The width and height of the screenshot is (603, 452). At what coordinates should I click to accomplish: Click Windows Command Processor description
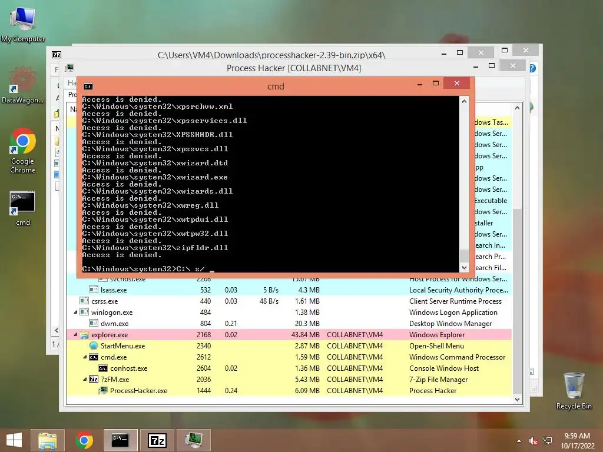click(457, 357)
